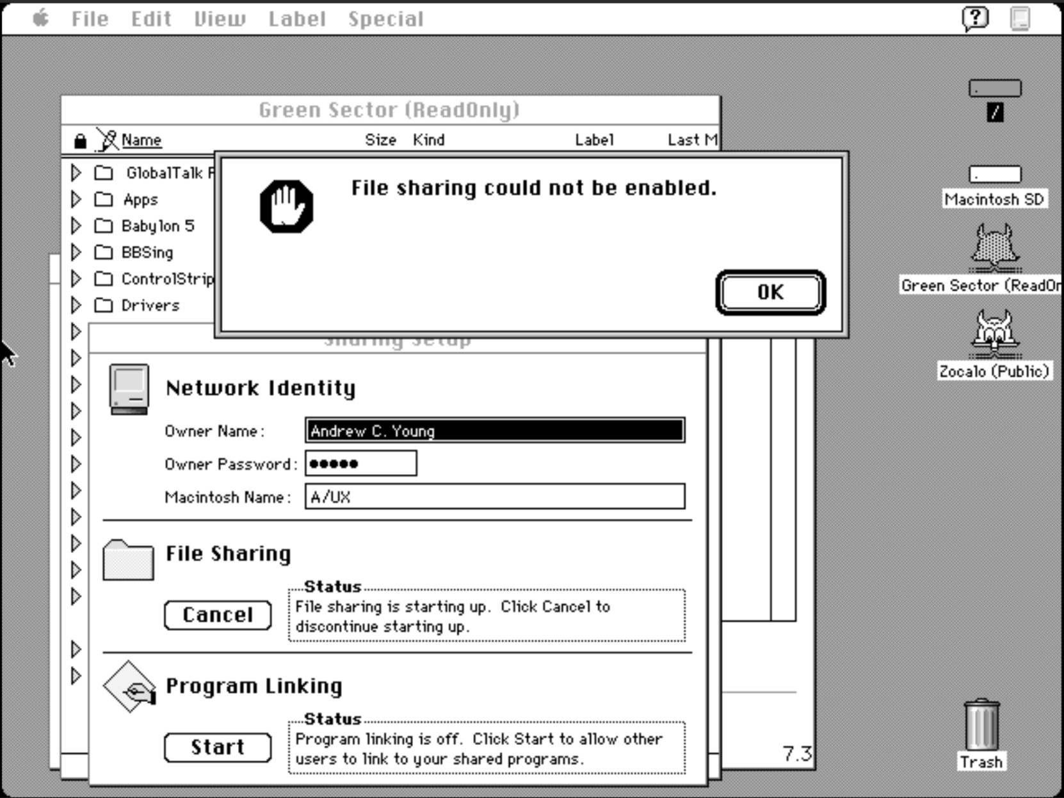Open the Label menu

click(297, 19)
